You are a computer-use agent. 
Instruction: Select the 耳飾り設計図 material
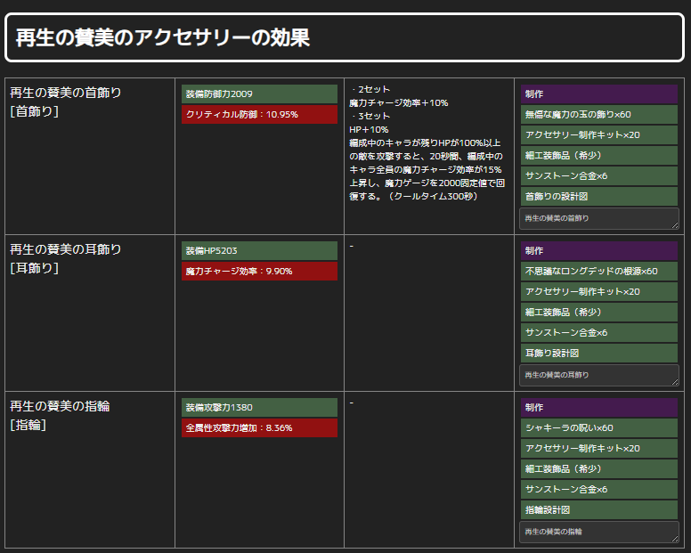[x=599, y=353]
